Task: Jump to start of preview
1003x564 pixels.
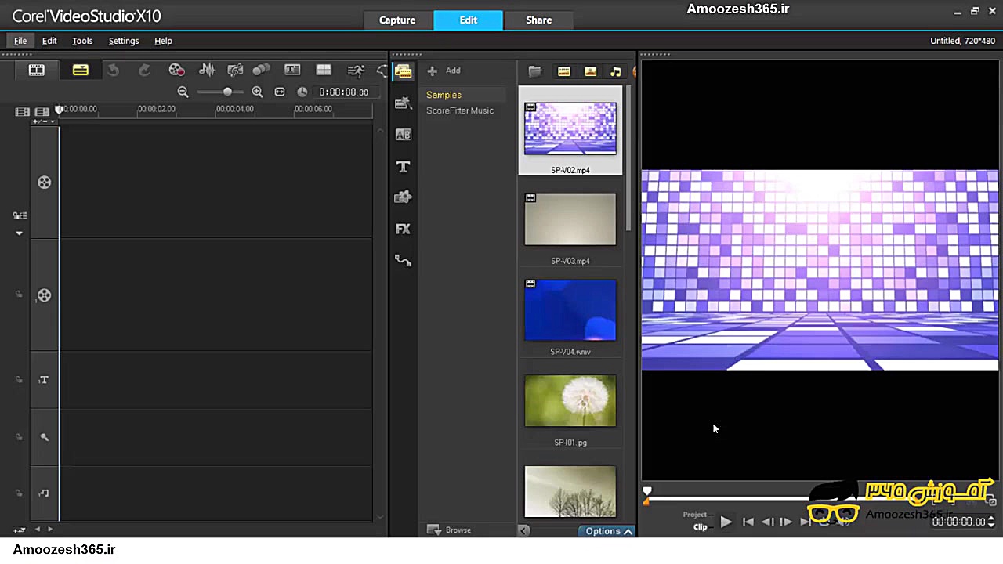Action: (748, 522)
